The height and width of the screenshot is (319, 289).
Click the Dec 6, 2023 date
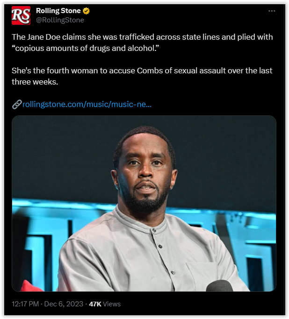64,304
